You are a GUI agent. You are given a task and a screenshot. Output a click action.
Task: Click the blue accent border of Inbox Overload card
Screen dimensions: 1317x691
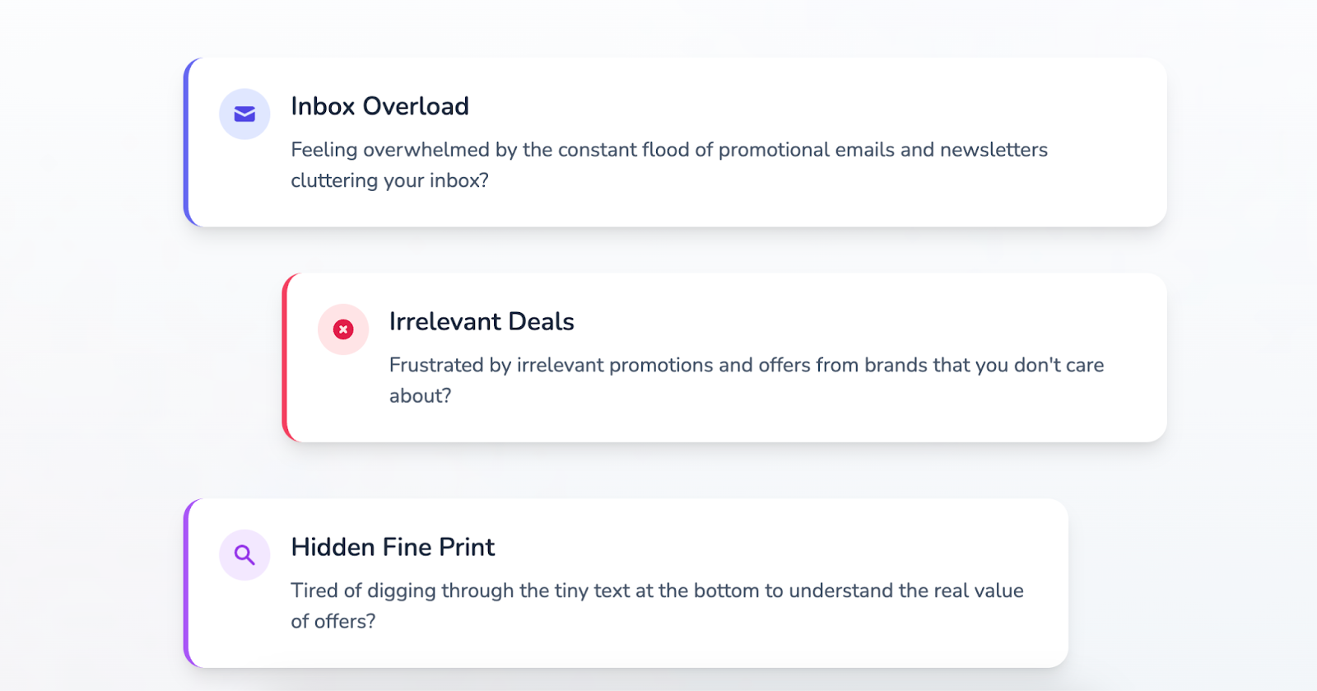pos(186,142)
